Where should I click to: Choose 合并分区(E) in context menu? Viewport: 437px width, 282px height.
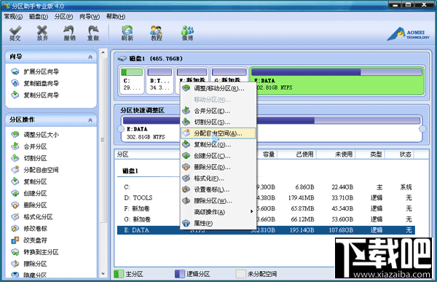coord(219,111)
